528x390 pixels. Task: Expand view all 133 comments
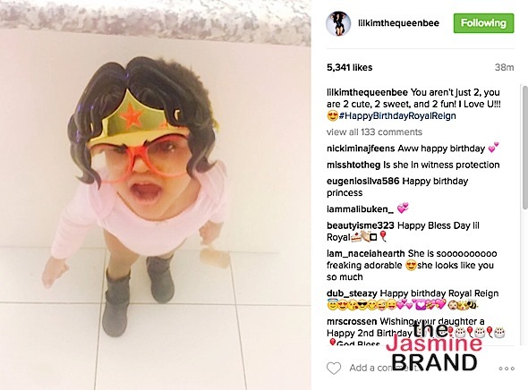(374, 131)
